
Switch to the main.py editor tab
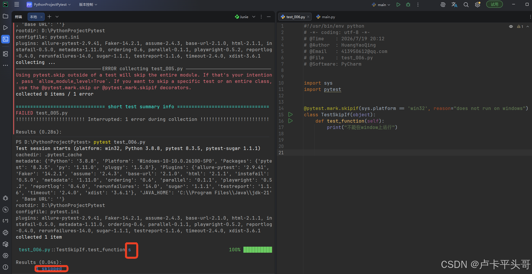point(326,17)
